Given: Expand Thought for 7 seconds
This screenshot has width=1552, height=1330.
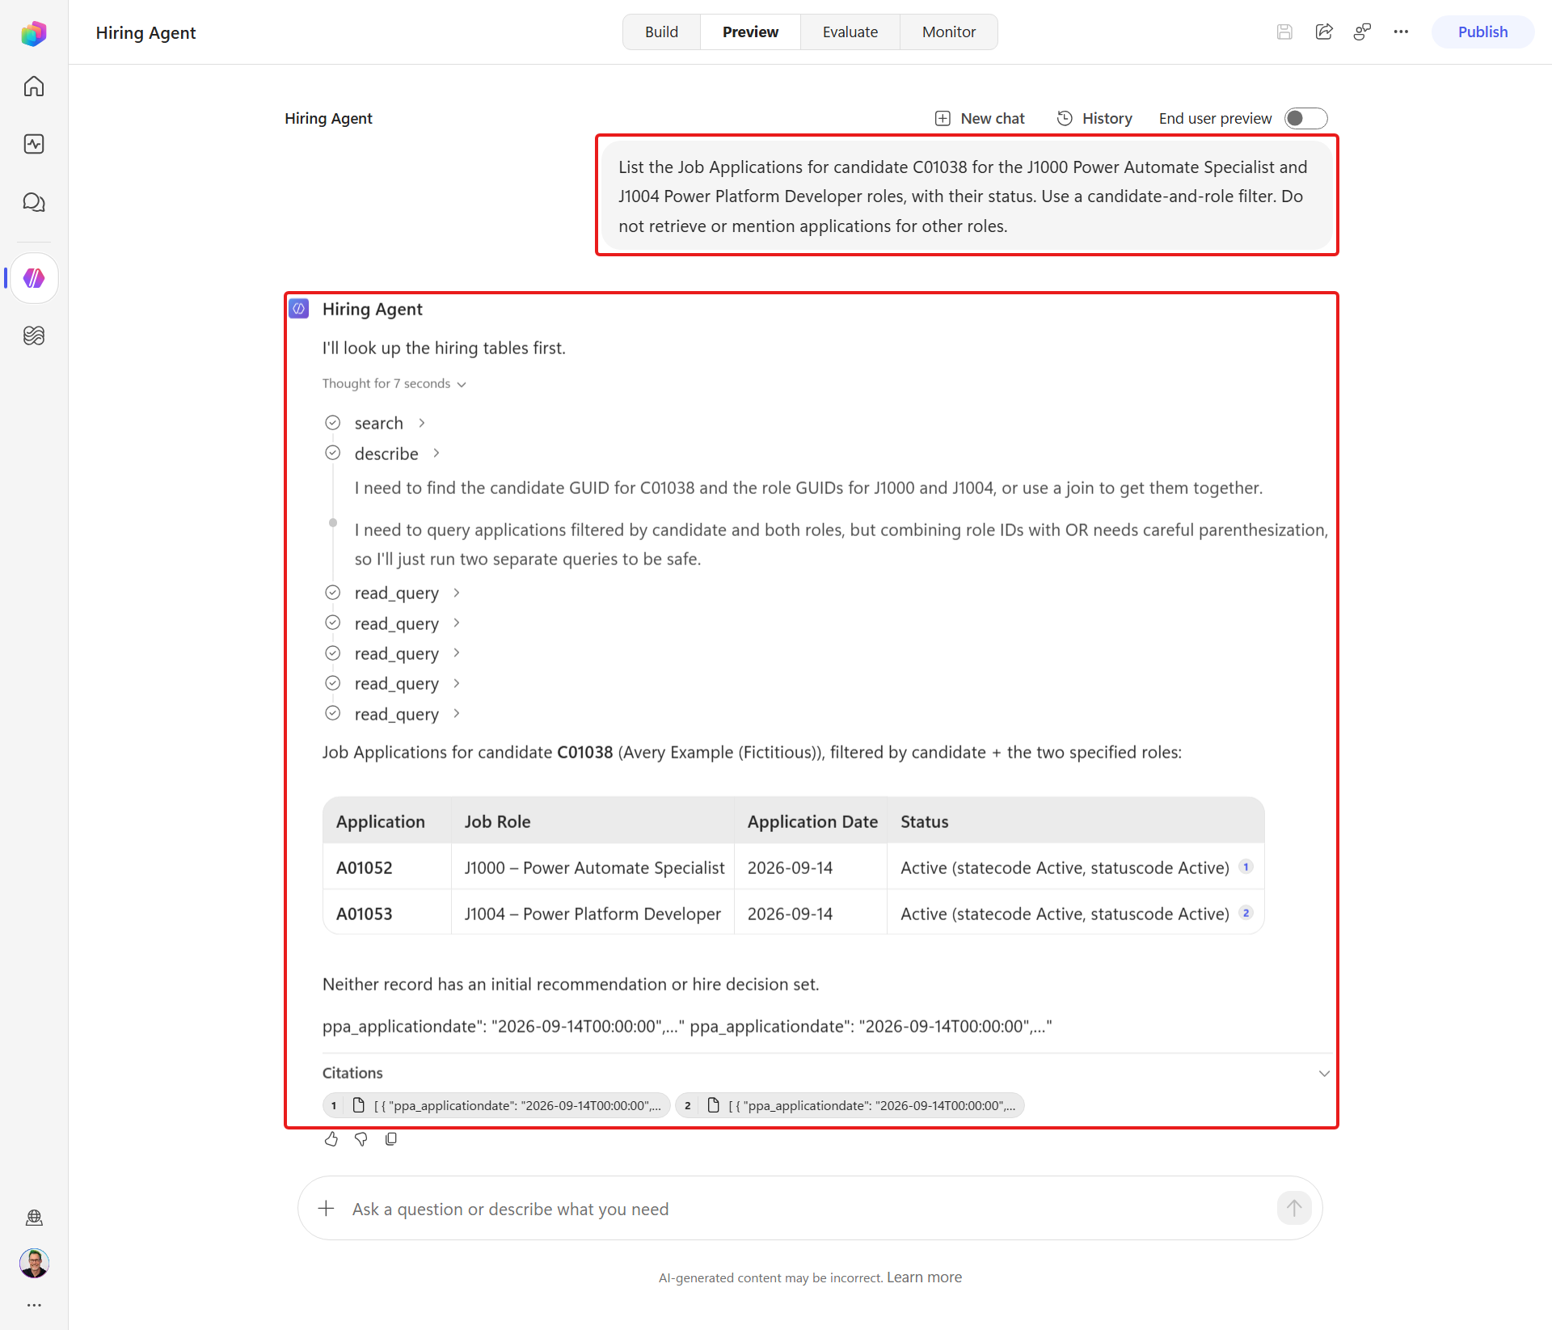Looking at the screenshot, I should click(394, 384).
